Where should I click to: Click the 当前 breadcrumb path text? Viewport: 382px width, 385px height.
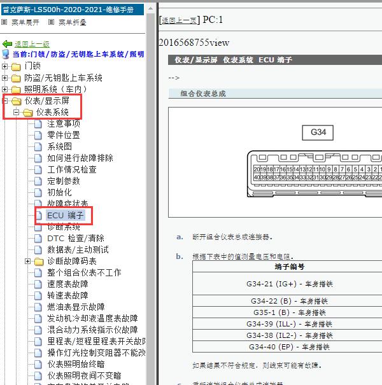click(78, 54)
